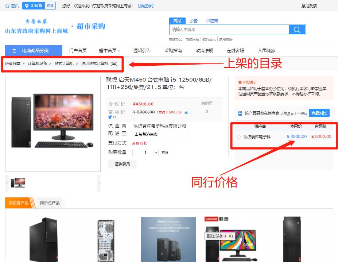Click the 山东省 location pin icon
The height and width of the screenshot is (262, 338).
point(27,6)
